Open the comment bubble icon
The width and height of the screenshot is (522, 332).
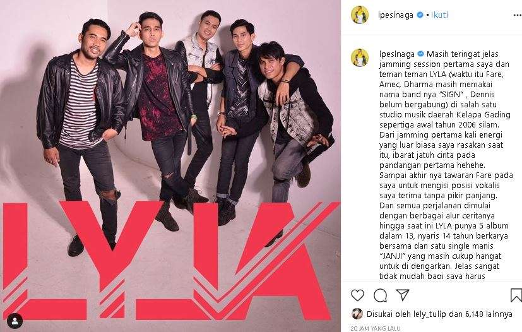[380, 295]
